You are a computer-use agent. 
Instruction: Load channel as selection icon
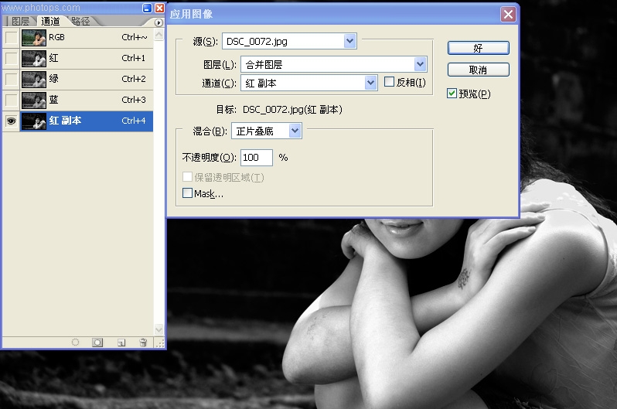pyautogui.click(x=75, y=343)
